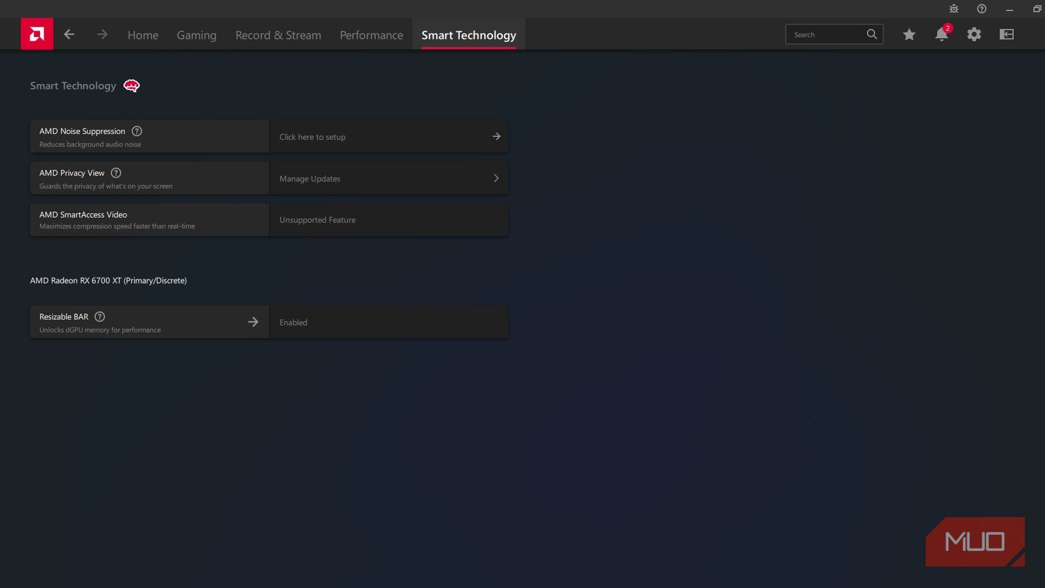Click 'Click here to setup' for Noise Suppression
Viewport: 1045px width, 588px height.
coord(313,137)
